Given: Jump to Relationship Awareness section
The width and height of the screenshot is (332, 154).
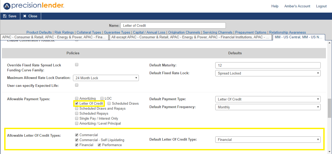Looking at the screenshot, I should click(287, 33).
